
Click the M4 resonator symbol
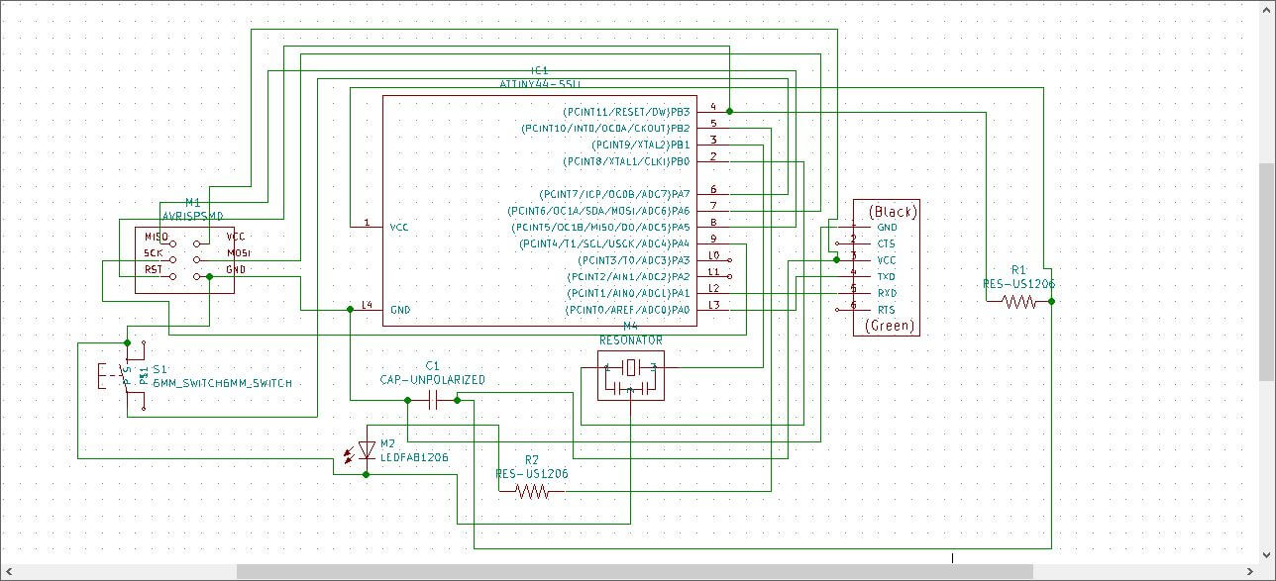click(x=630, y=376)
